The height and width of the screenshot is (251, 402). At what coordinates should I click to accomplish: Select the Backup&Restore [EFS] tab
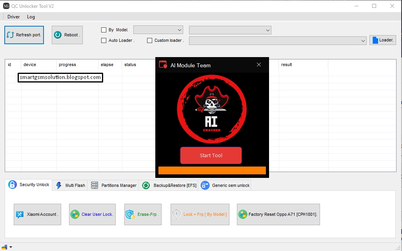tap(169, 185)
